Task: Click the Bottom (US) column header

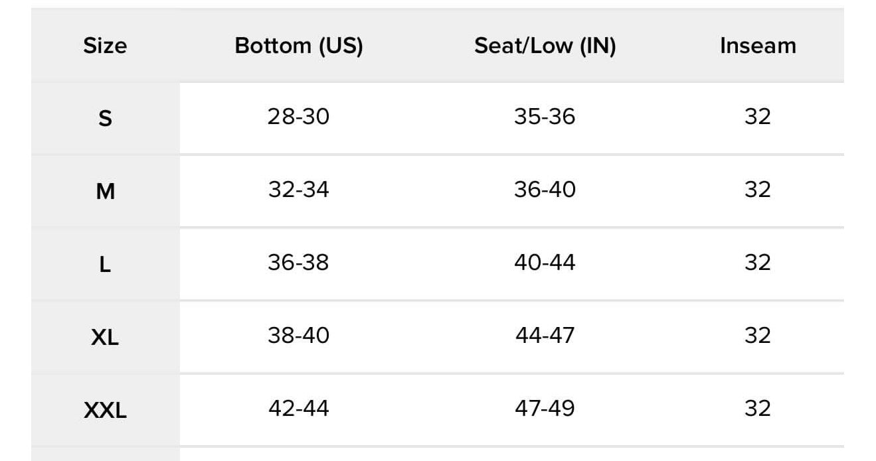Action: coord(299,46)
